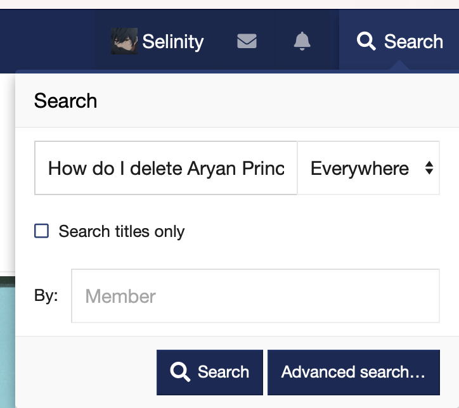
Task: Tick the Search titles only checkbox
Action: pyautogui.click(x=42, y=231)
